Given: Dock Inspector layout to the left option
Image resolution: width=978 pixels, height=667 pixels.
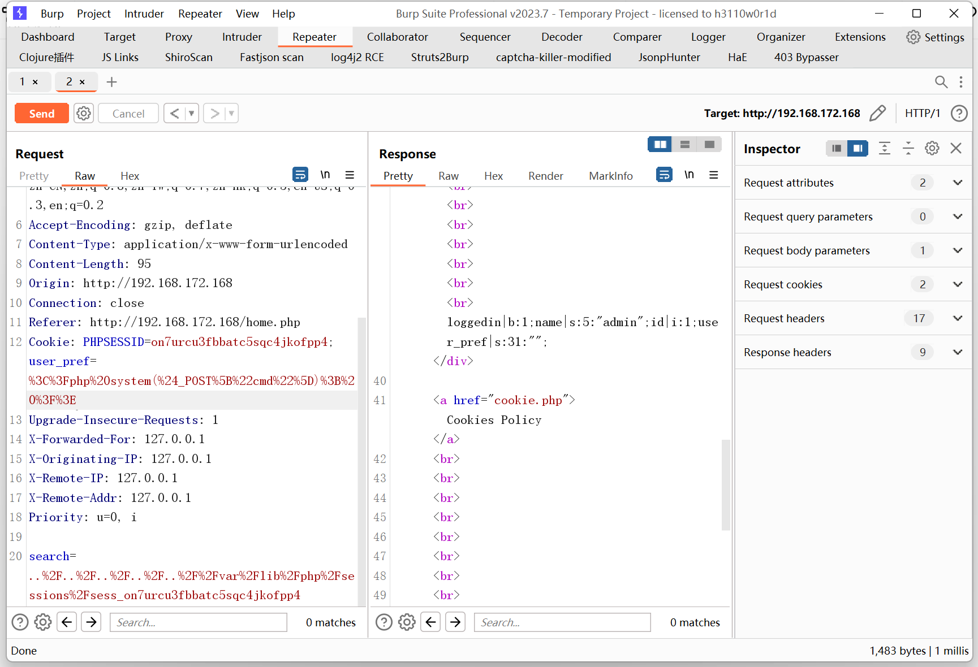Looking at the screenshot, I should coord(837,148).
